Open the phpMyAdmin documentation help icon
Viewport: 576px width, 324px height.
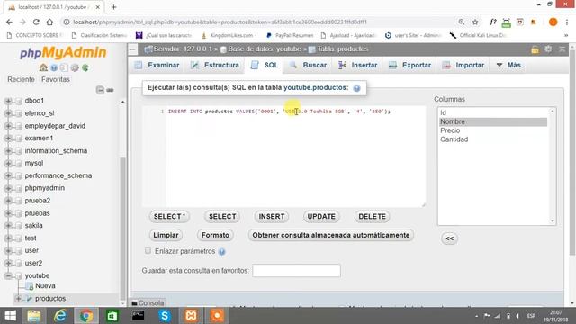coord(54,67)
